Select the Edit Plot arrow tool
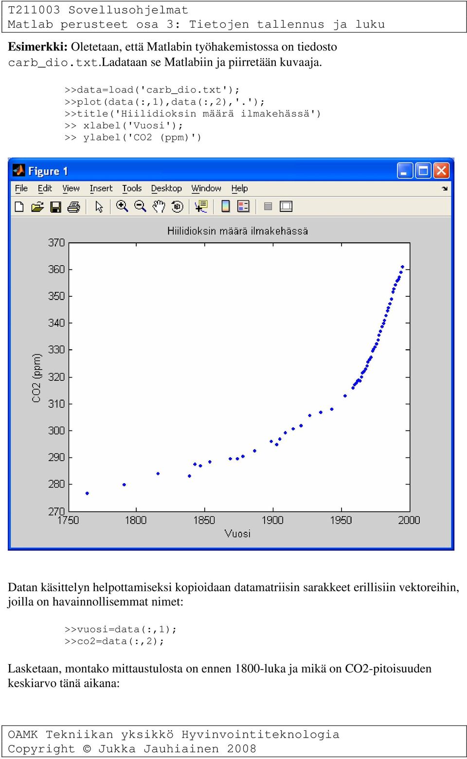The height and width of the screenshot is (759, 467). point(99,207)
